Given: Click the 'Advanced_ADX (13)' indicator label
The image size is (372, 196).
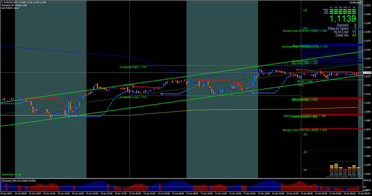Looking at the screenshot, I should point(11,180).
